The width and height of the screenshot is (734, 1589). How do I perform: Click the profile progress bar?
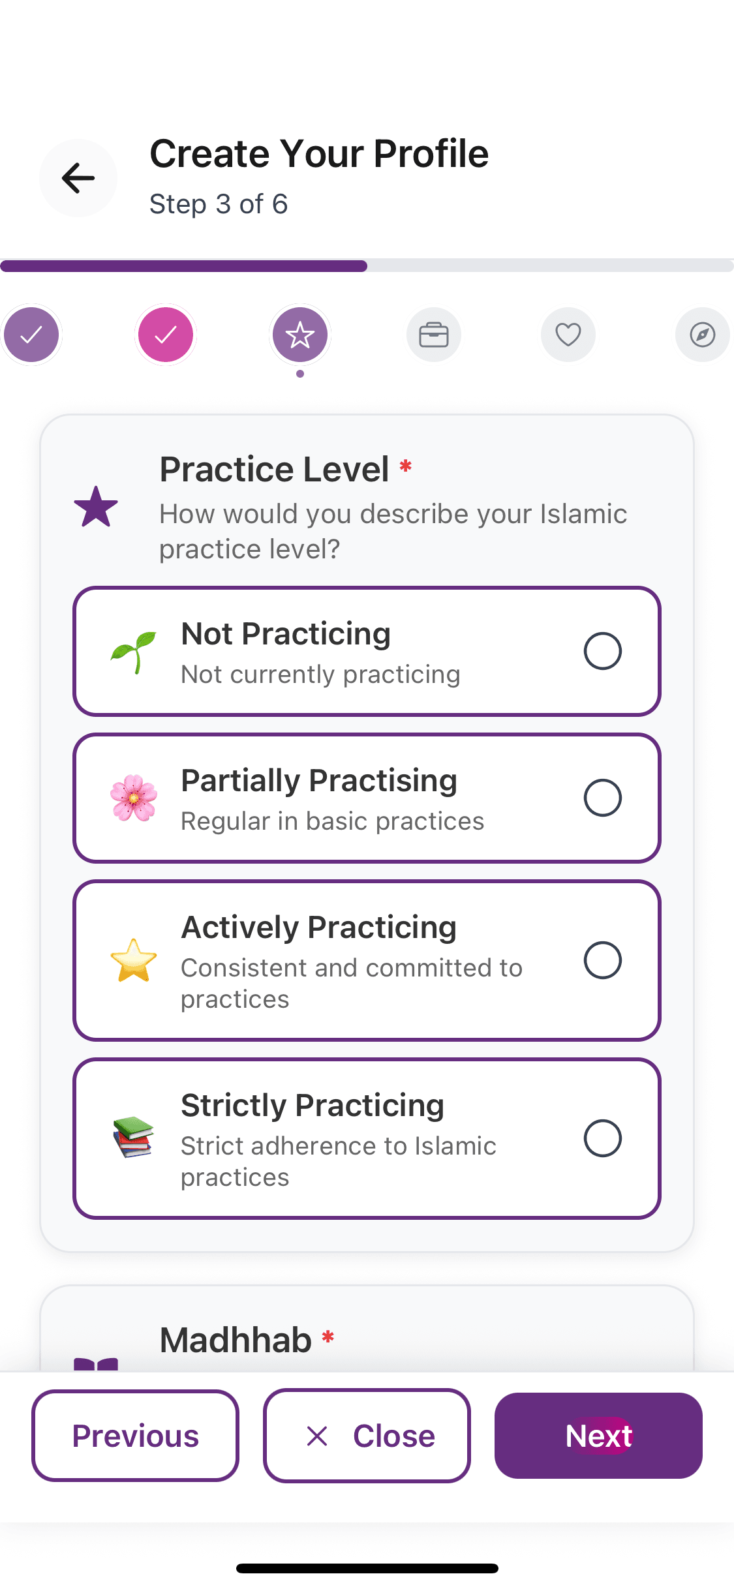(367, 265)
